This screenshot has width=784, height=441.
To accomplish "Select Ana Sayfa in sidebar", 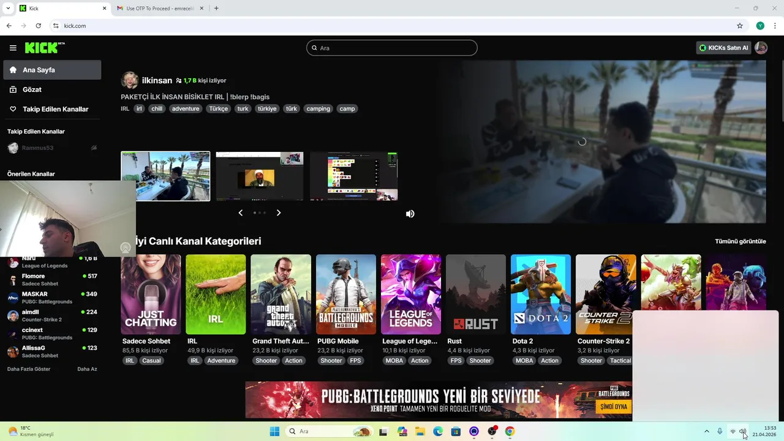I will [x=52, y=70].
